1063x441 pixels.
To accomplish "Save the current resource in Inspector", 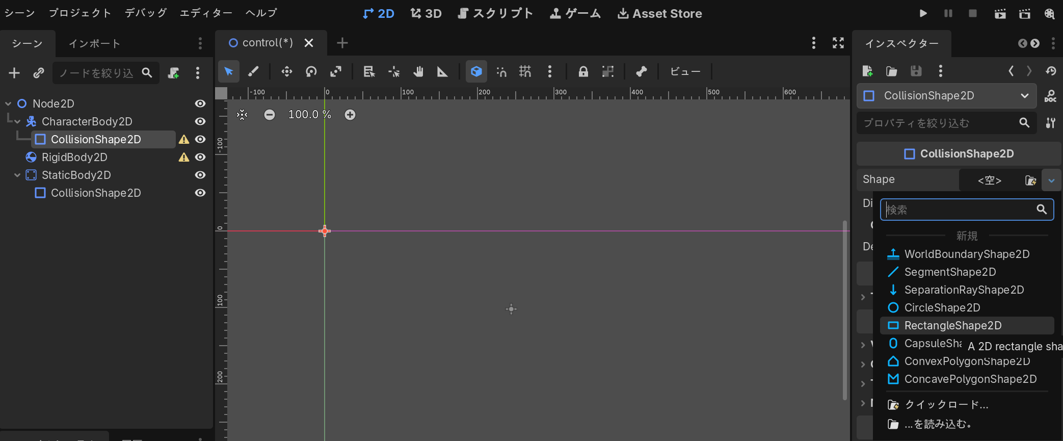I will pos(916,71).
